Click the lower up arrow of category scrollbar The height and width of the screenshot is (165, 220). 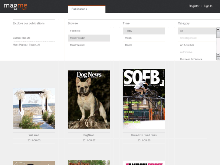coord(218,55)
